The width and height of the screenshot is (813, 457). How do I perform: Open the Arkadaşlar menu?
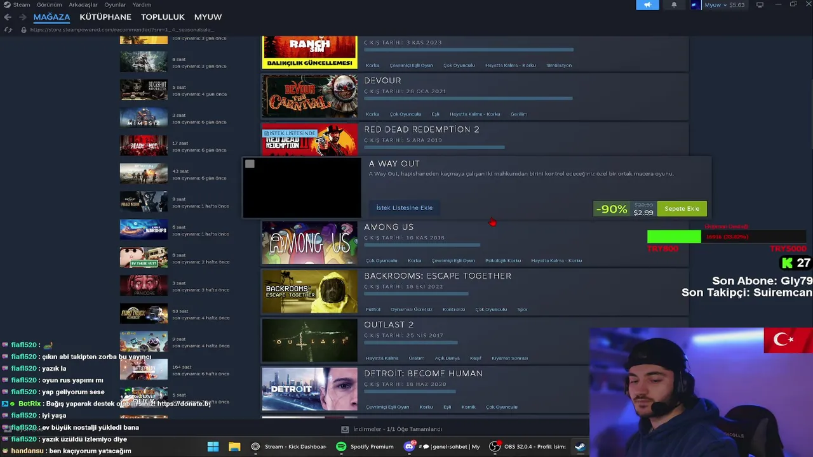click(x=83, y=4)
